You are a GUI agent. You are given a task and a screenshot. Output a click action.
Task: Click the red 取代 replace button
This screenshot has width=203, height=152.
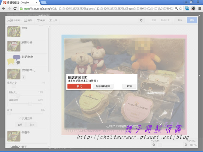pos(79,86)
